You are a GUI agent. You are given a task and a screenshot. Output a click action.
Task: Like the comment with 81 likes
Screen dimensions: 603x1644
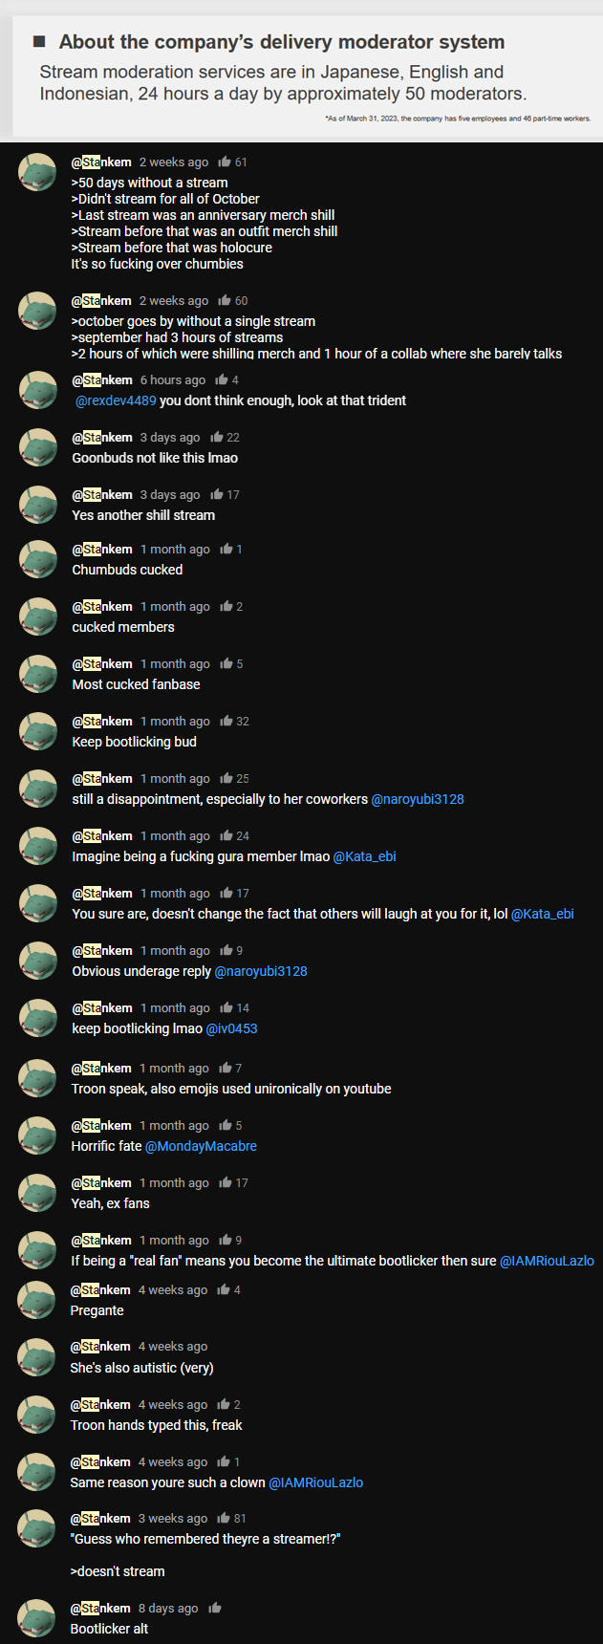pyautogui.click(x=224, y=1518)
